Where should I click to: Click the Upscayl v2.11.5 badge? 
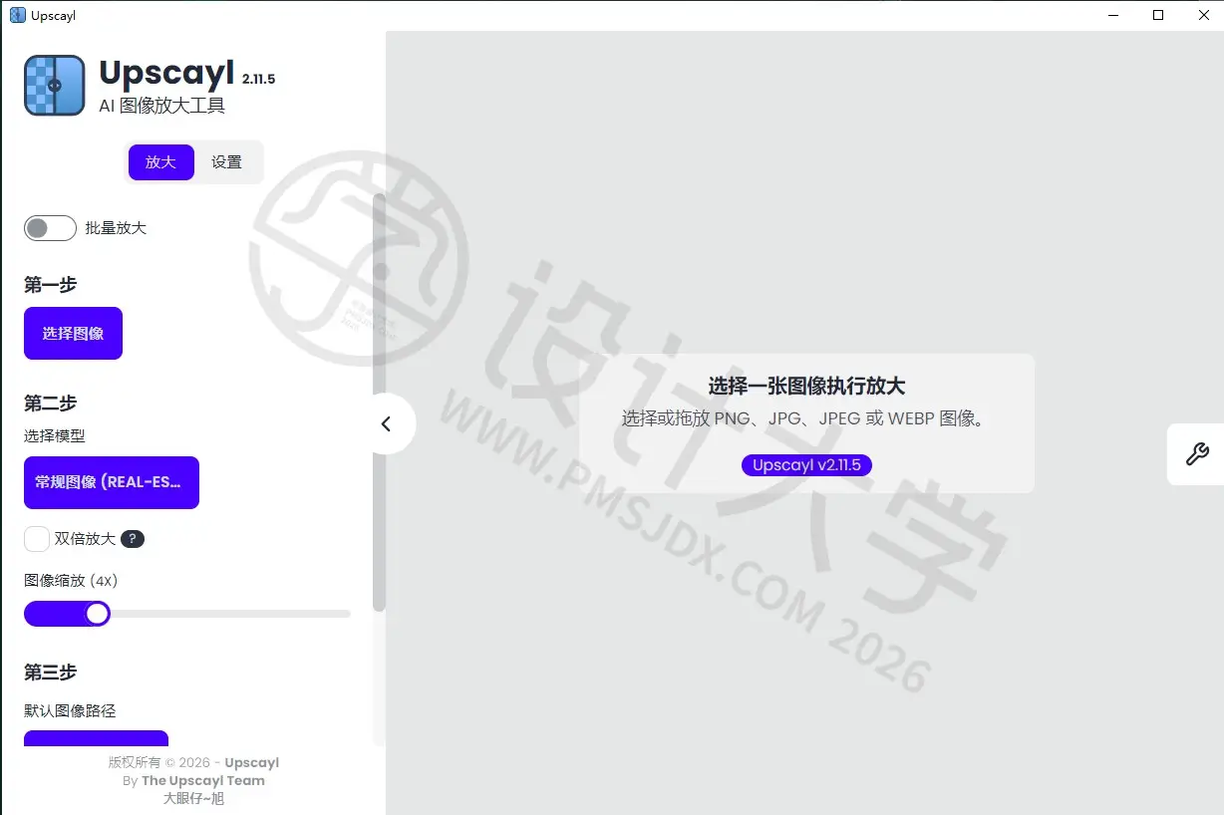pyautogui.click(x=806, y=464)
